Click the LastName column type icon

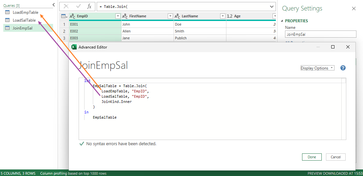pos(177,16)
